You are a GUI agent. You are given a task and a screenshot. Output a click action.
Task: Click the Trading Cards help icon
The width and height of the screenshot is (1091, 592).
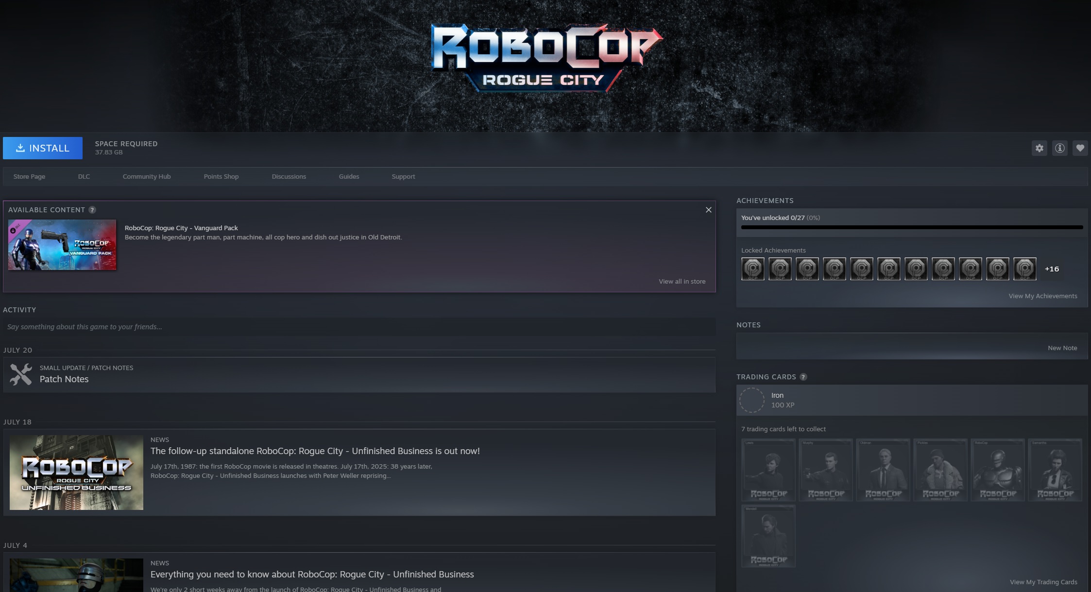click(x=803, y=377)
